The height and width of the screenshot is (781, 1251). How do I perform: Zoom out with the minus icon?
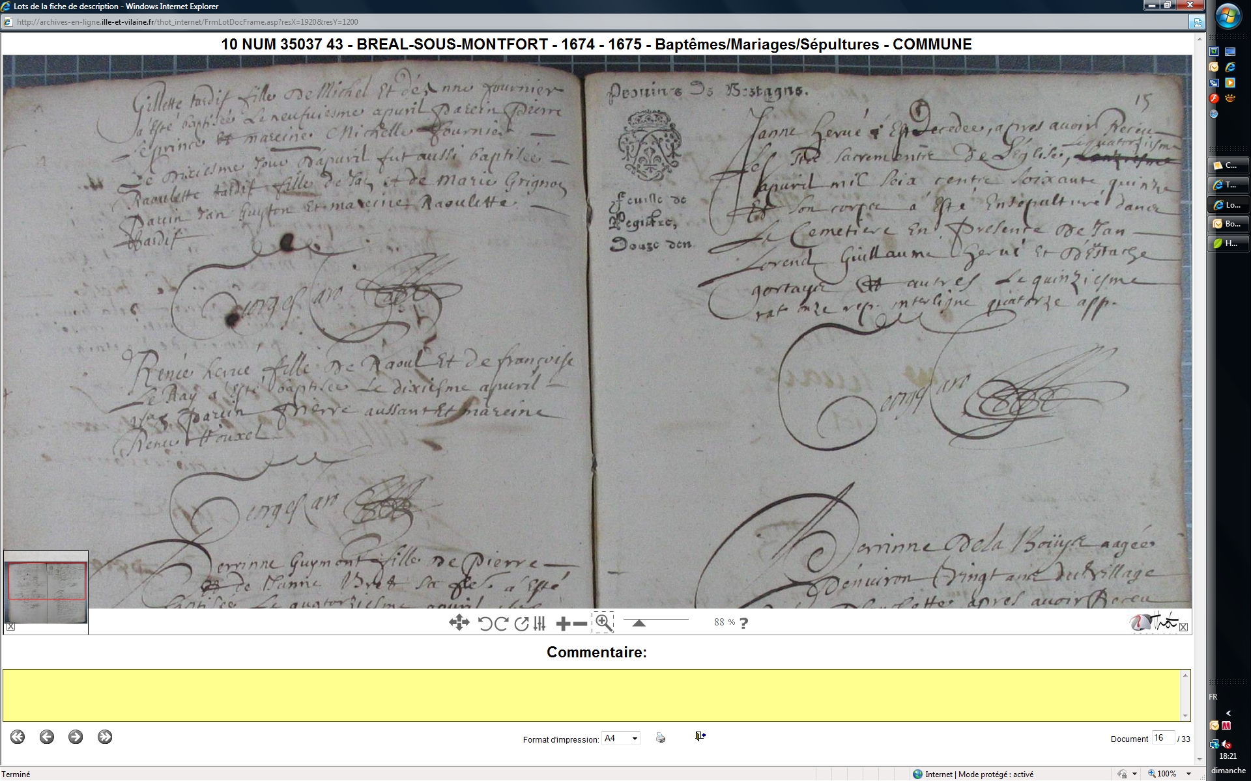pos(579,624)
